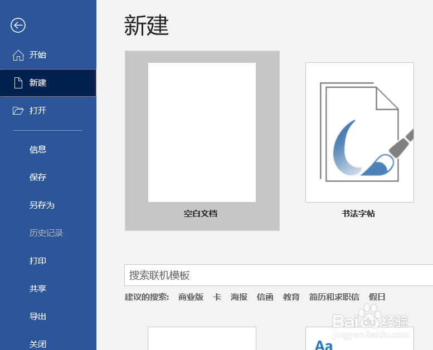Search suggested term 假日
Viewport: 433px width, 350px height.
377,297
